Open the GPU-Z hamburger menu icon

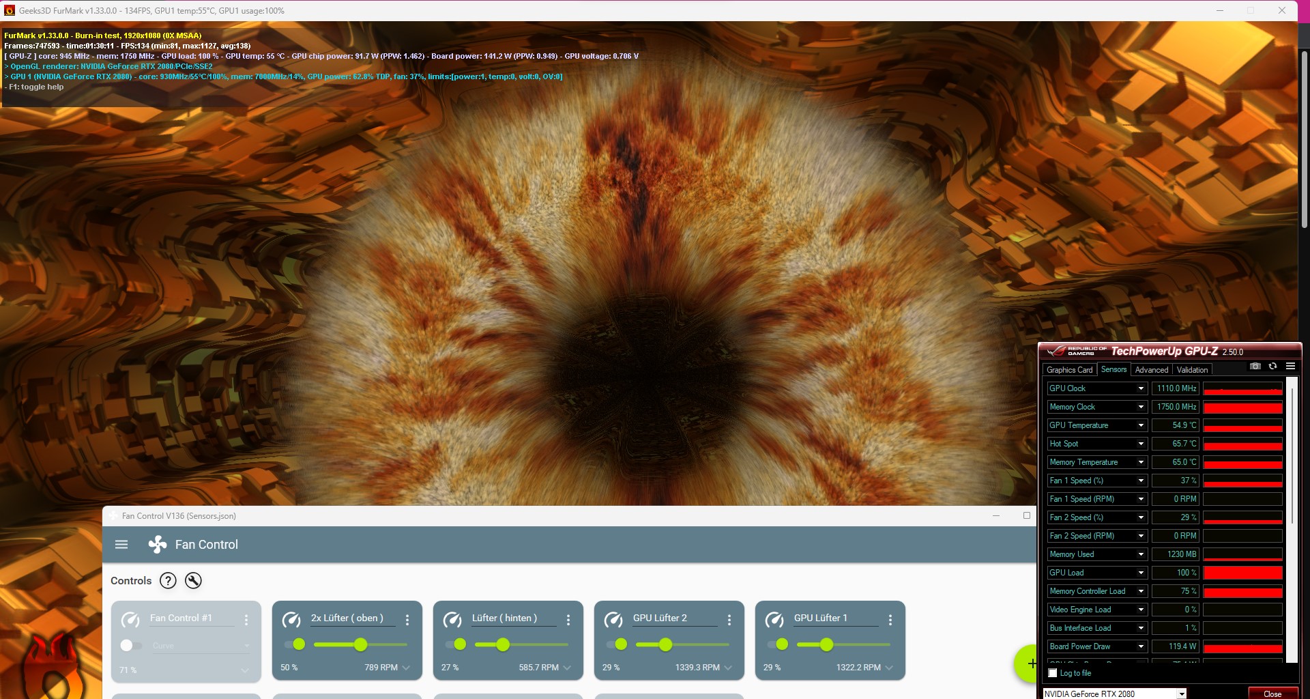tap(1292, 367)
